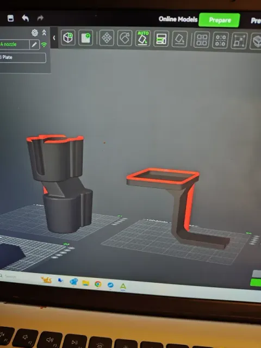Open the nozzle printer preset dropdown
The height and width of the screenshot is (348, 261).
tap(15, 45)
